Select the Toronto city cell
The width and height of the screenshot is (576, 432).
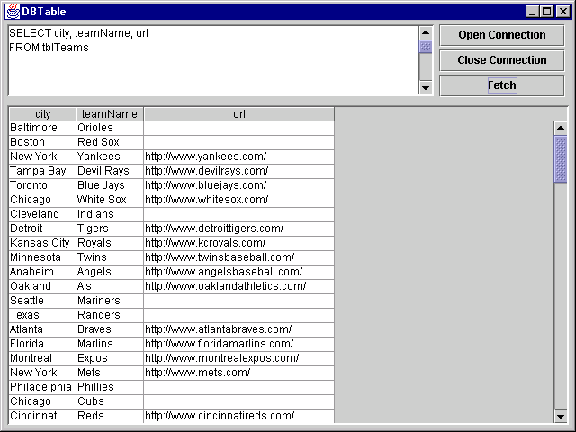coord(42,185)
